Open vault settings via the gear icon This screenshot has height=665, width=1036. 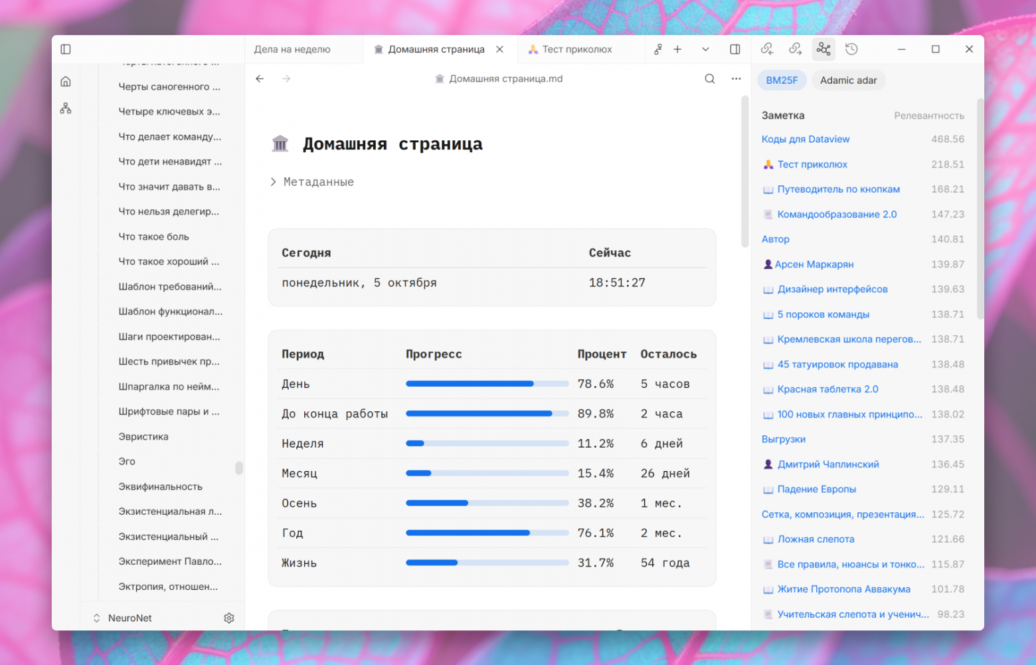229,618
